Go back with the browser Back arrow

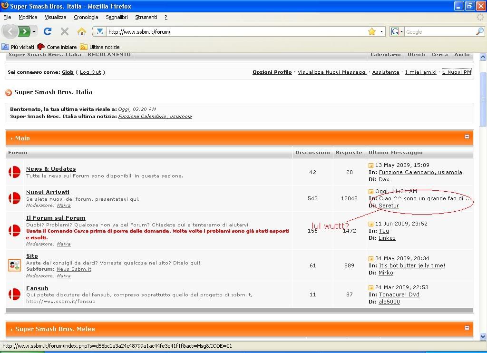tap(10, 31)
